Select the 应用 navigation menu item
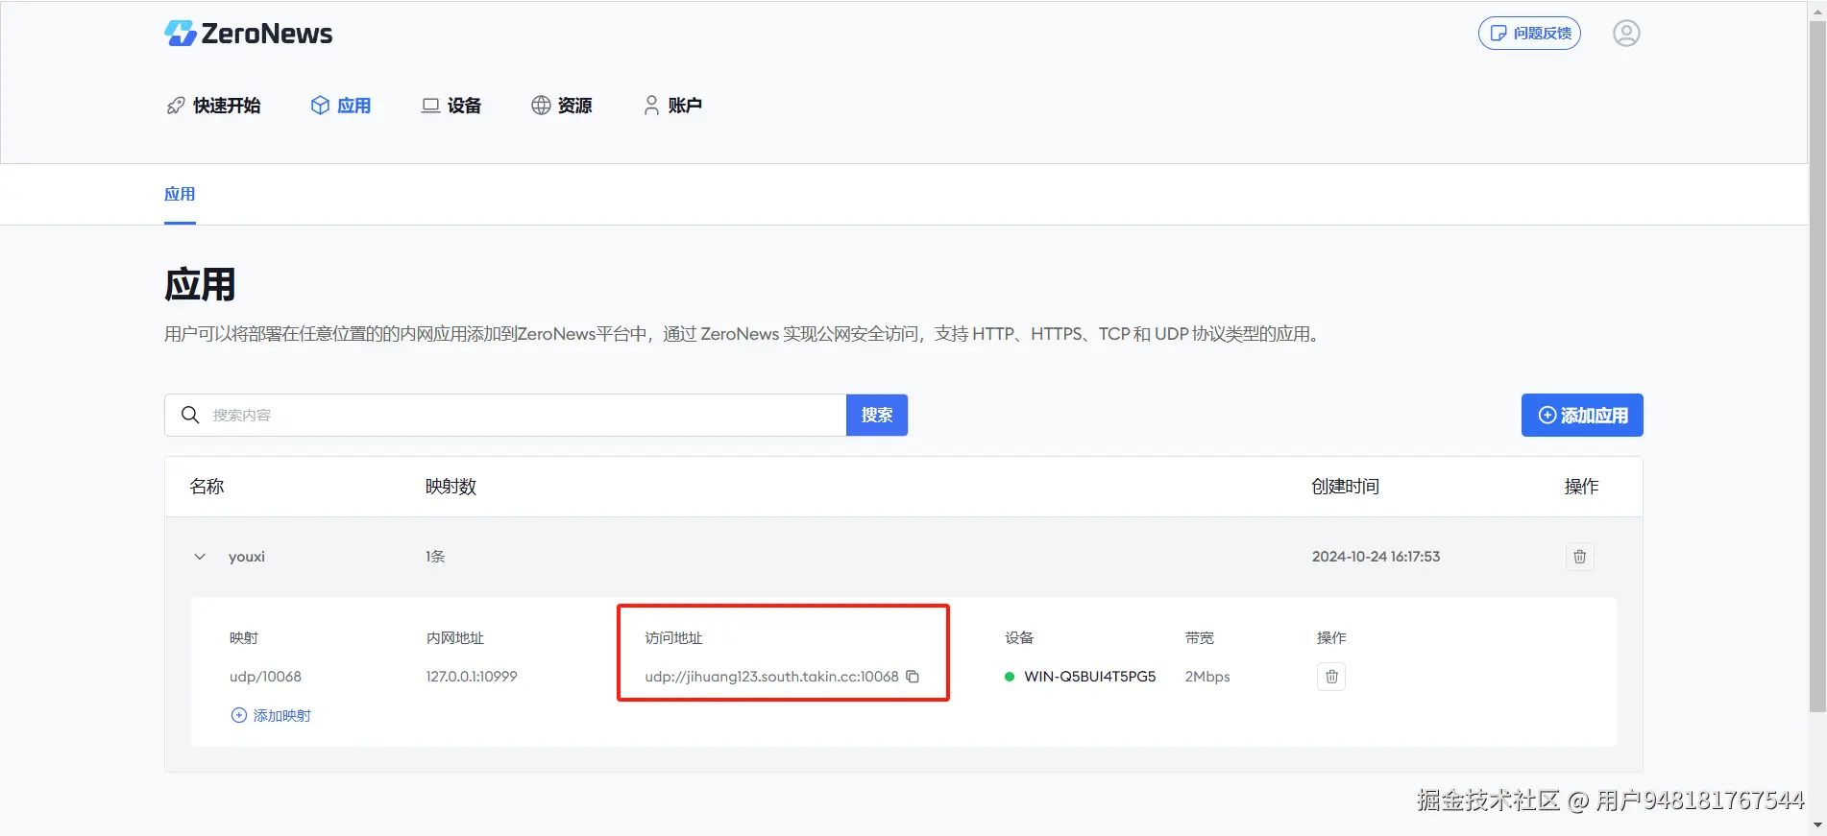Screen dimensions: 1827x836 (341, 106)
